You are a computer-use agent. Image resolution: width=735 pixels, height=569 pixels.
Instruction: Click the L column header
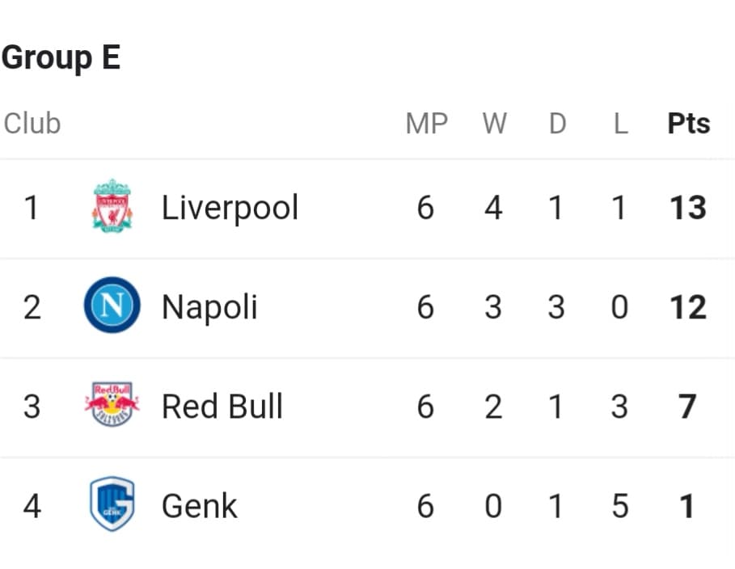coord(621,124)
